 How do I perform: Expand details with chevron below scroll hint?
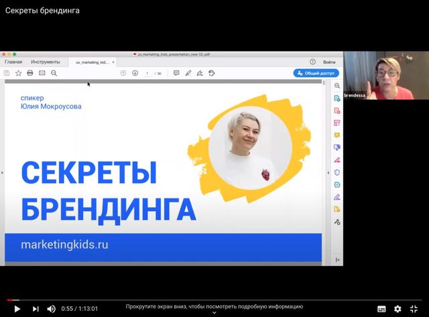coord(214,313)
